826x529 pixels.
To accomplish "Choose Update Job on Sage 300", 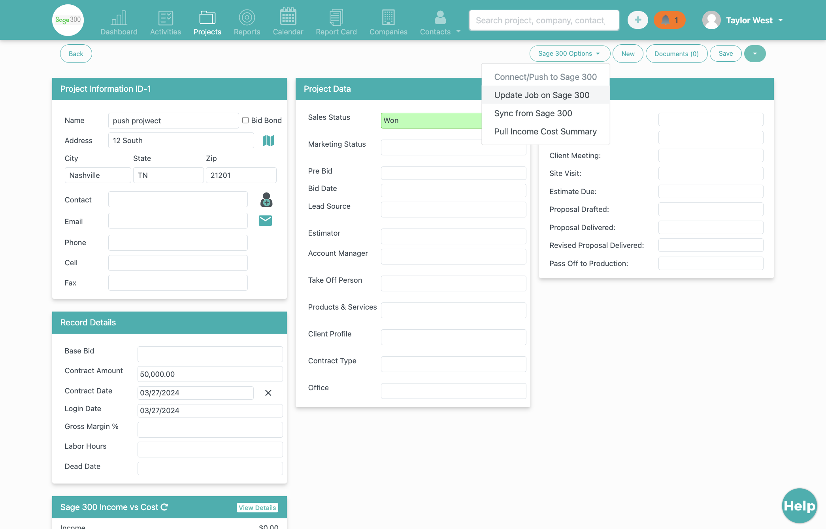I will 545,95.
